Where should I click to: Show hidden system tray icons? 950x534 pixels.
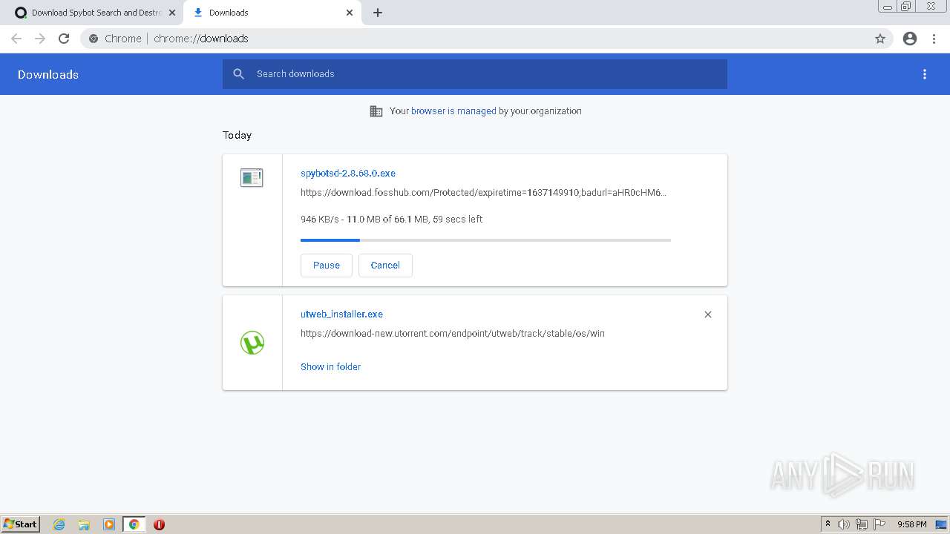[x=828, y=524]
